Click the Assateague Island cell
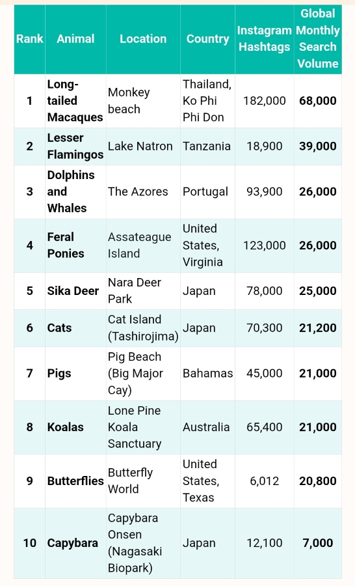This screenshot has height=586, width=355. tap(143, 245)
